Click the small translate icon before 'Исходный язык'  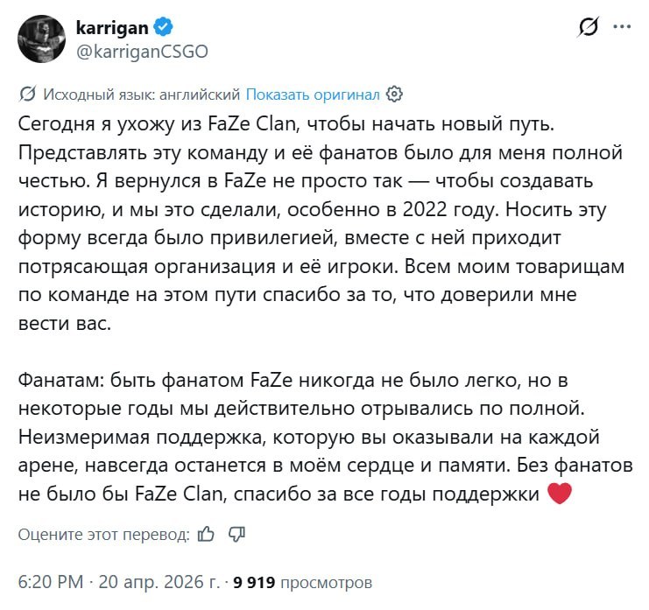click(x=27, y=94)
